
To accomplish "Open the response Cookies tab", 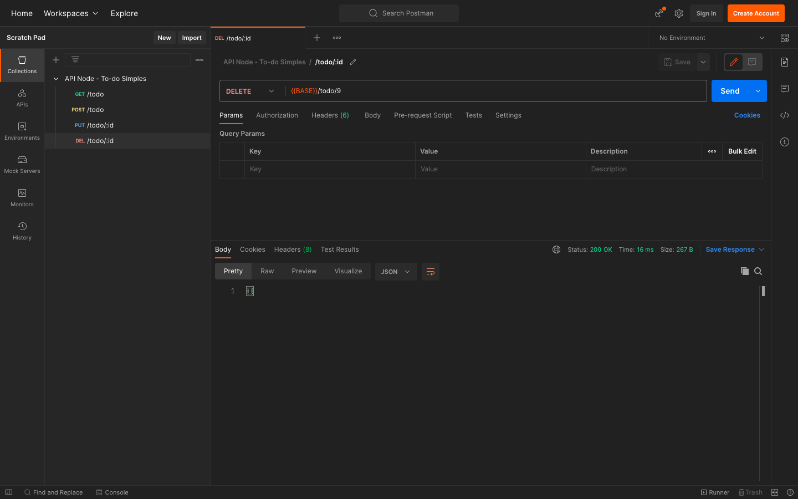I will 253,249.
